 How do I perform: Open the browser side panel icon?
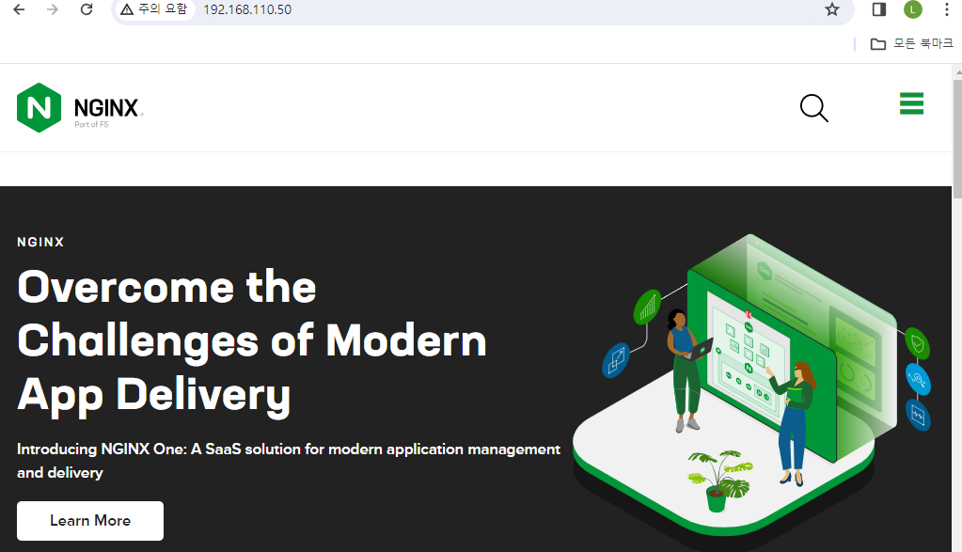tap(879, 9)
